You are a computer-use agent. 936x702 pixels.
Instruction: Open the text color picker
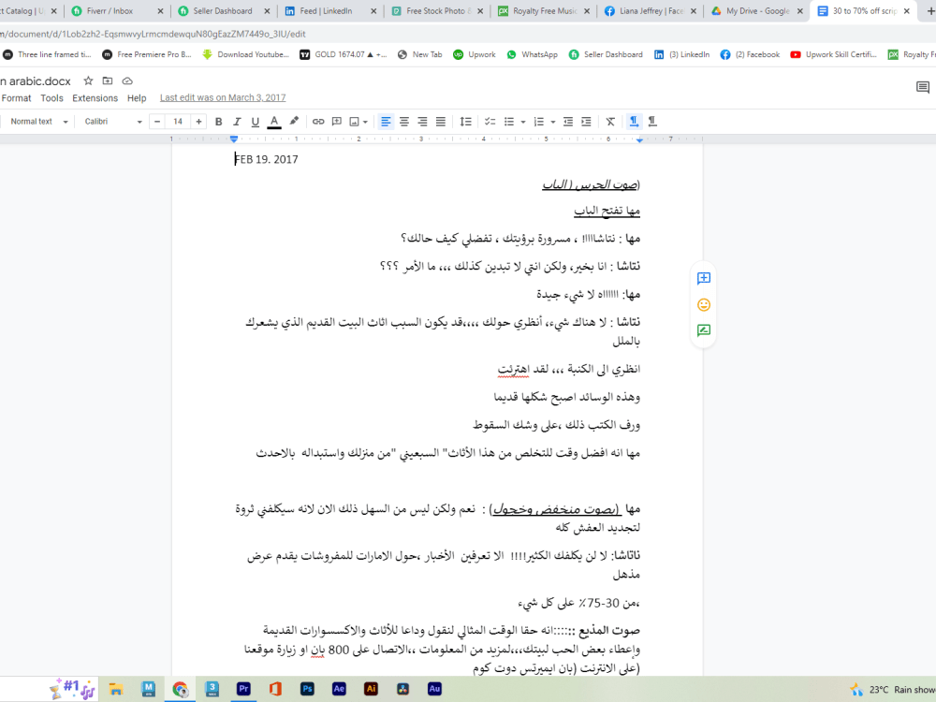tap(274, 122)
